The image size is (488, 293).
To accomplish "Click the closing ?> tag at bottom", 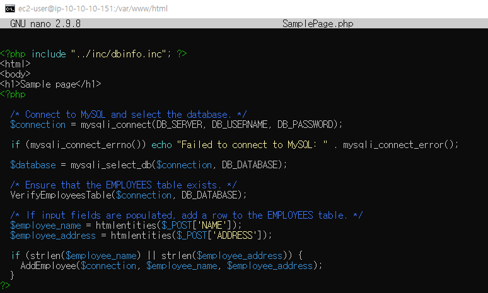I will pos(5,285).
